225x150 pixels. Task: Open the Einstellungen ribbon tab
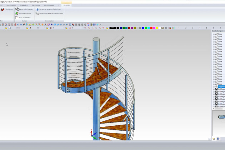50,5
